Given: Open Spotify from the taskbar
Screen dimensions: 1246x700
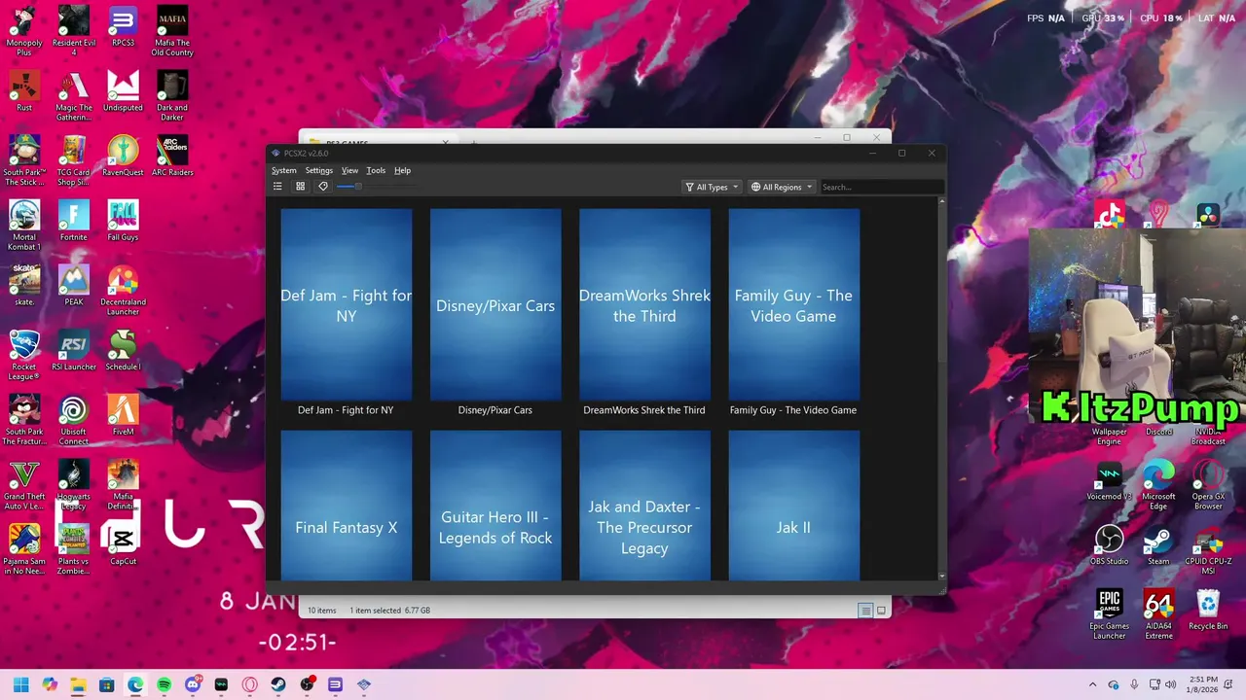Looking at the screenshot, I should [164, 684].
